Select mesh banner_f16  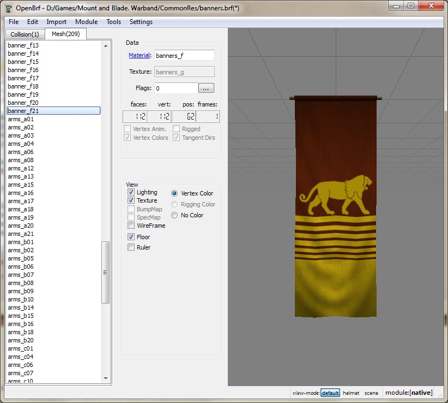pos(54,70)
